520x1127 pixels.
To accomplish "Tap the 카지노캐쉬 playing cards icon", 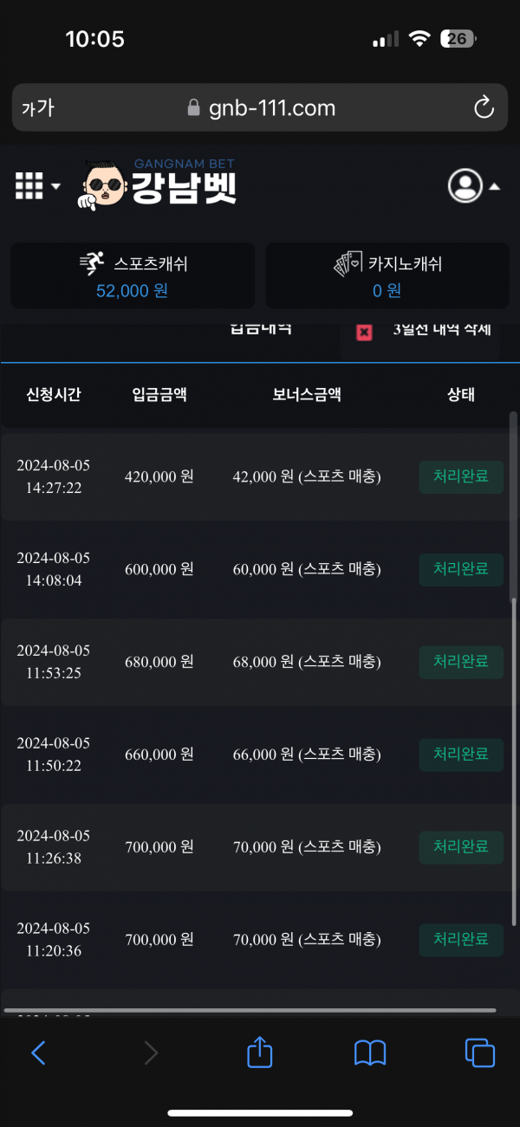I will 348,263.
